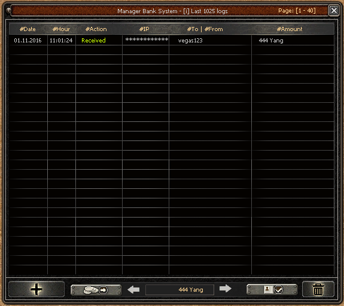Sort by the #Hour column header
The image size is (344, 306).
[62, 29]
